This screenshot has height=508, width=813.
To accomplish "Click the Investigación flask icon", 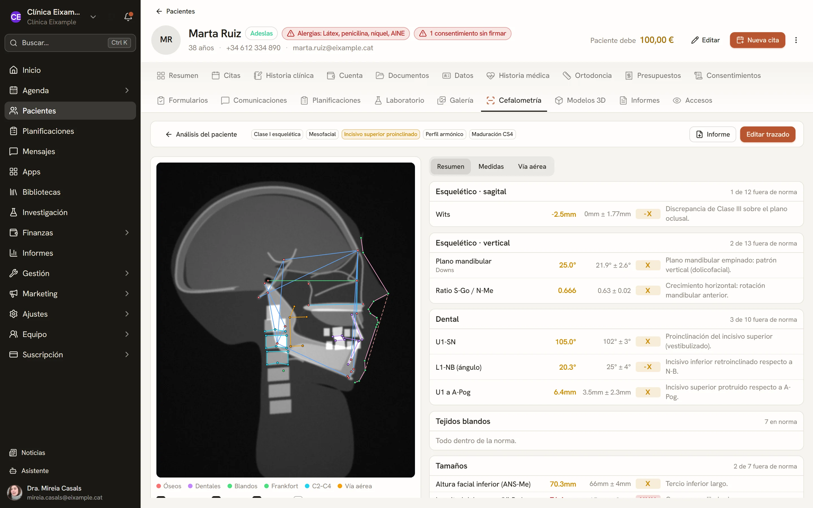I will pyautogui.click(x=14, y=212).
